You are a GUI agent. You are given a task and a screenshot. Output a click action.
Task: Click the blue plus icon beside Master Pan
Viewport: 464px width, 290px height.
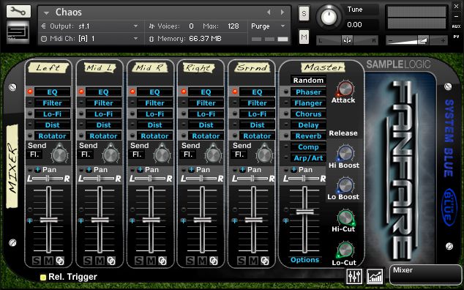pos(294,170)
